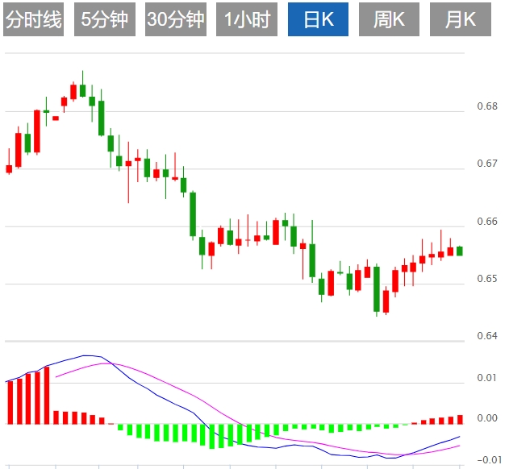Click the 0.67 price axis label
This screenshot has width=509, height=469.
[x=487, y=163]
